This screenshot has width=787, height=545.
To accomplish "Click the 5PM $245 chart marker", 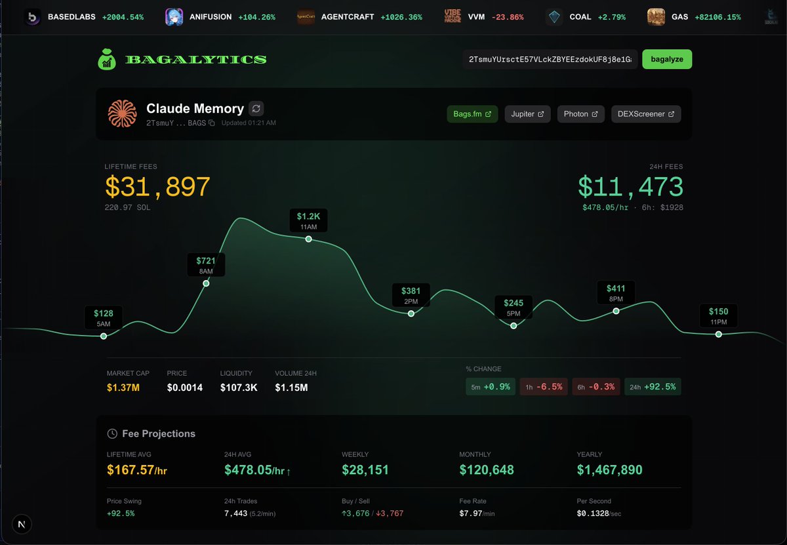I will pyautogui.click(x=514, y=325).
